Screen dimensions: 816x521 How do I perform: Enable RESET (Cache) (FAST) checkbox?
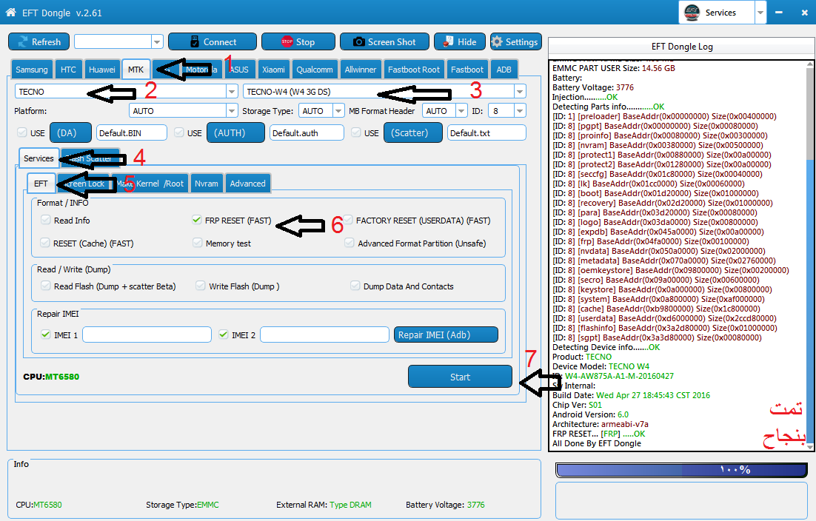pyautogui.click(x=45, y=243)
